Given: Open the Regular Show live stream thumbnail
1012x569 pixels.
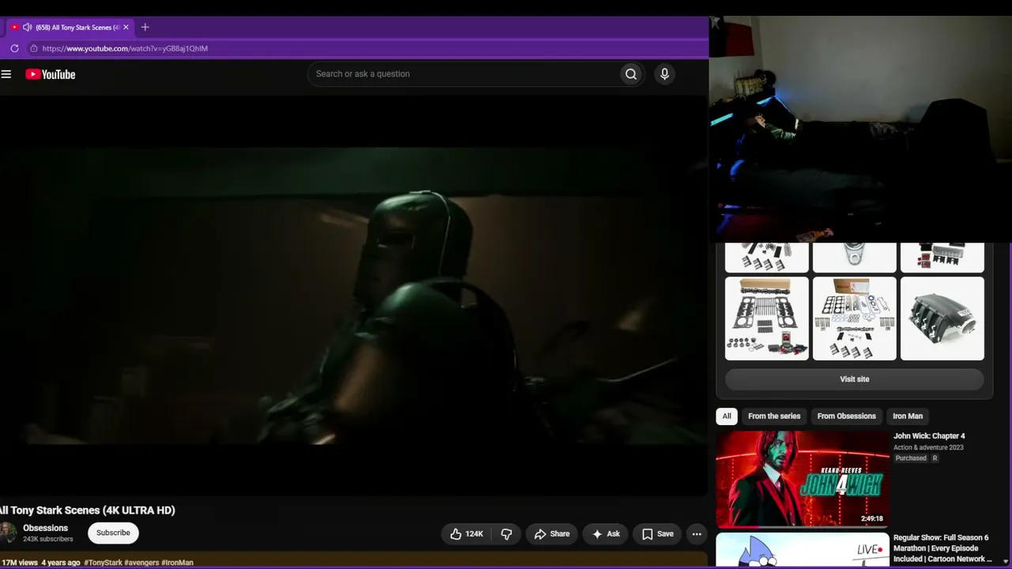Looking at the screenshot, I should coord(802,551).
